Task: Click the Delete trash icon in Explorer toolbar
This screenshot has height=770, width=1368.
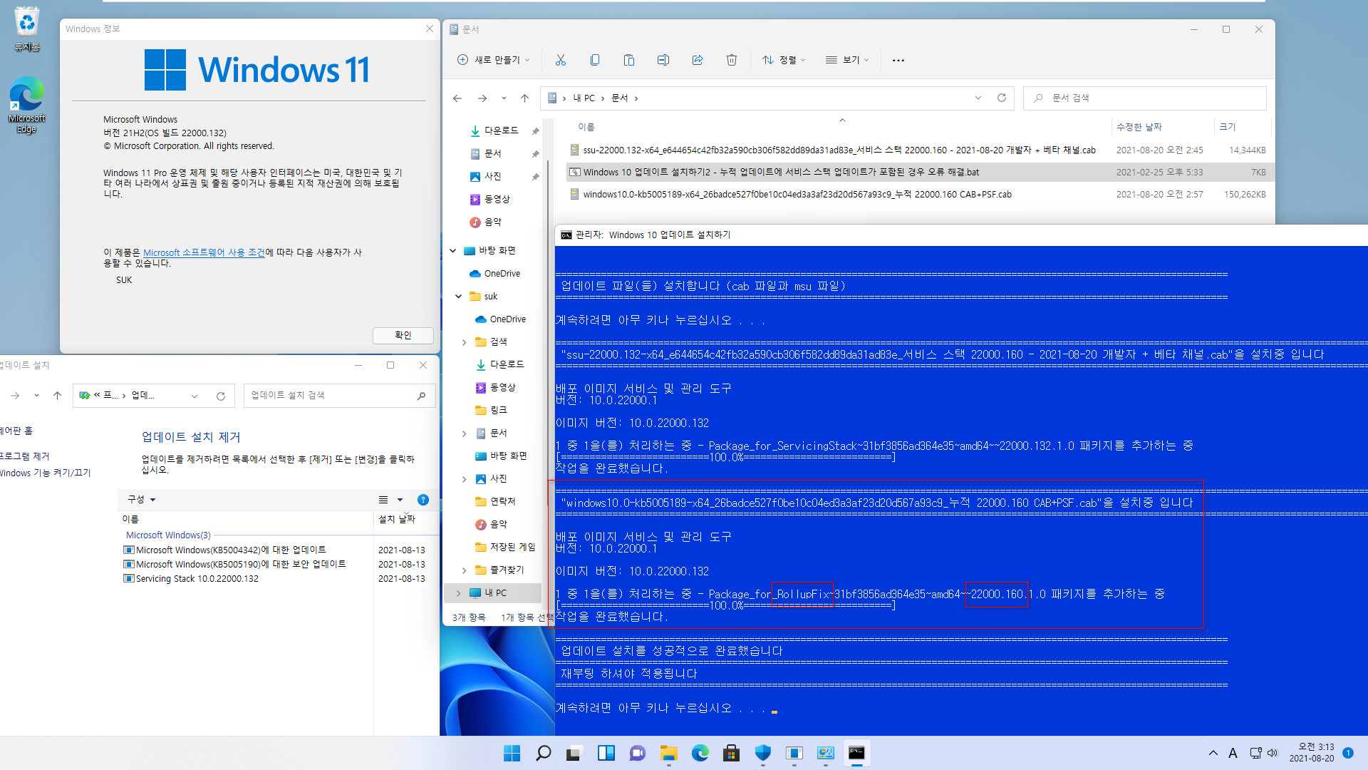Action: 732,60
